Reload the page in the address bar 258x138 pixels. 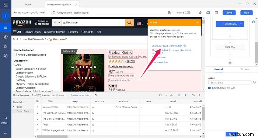[x=54, y=12]
